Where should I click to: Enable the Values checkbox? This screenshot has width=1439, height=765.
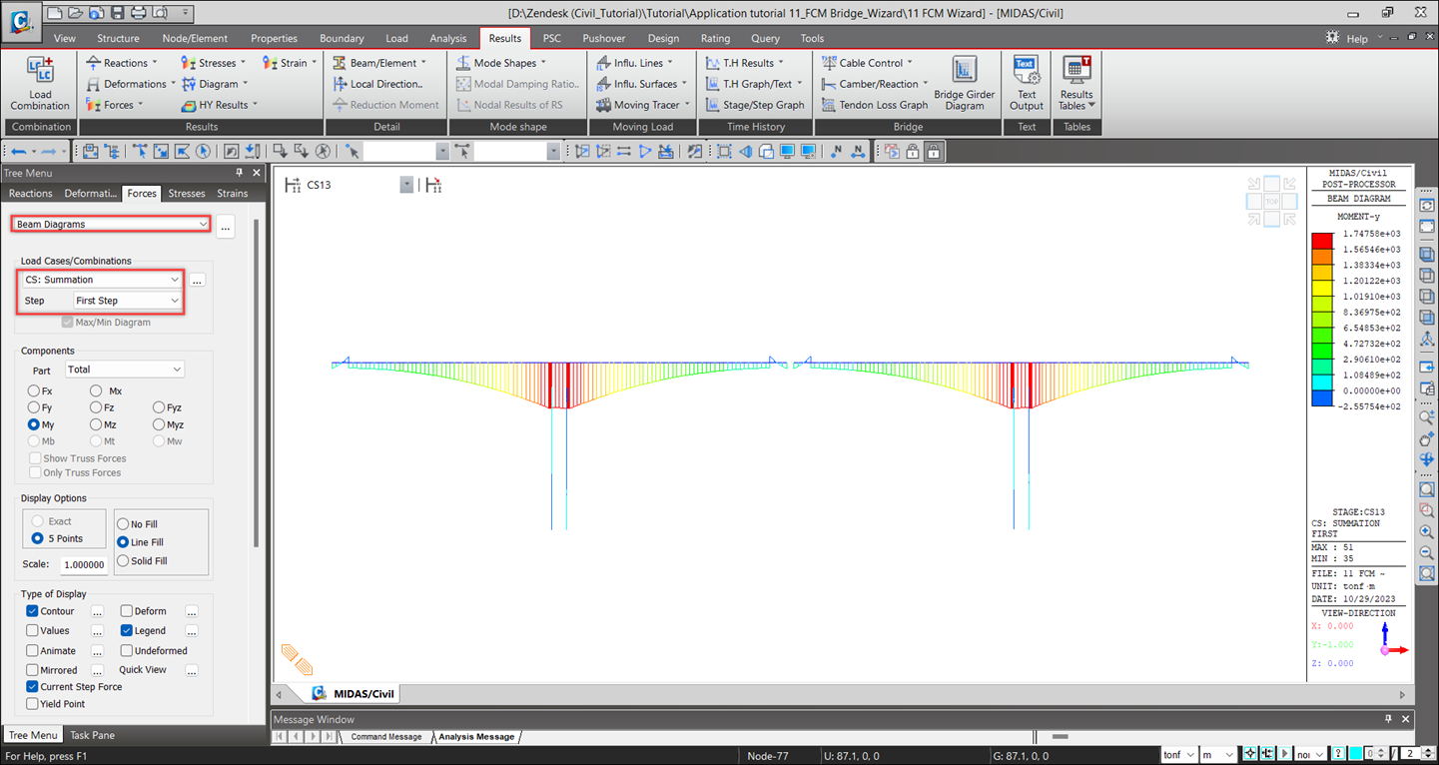tap(33, 631)
